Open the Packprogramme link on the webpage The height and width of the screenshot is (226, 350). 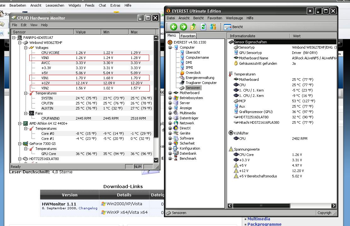pos(265,224)
